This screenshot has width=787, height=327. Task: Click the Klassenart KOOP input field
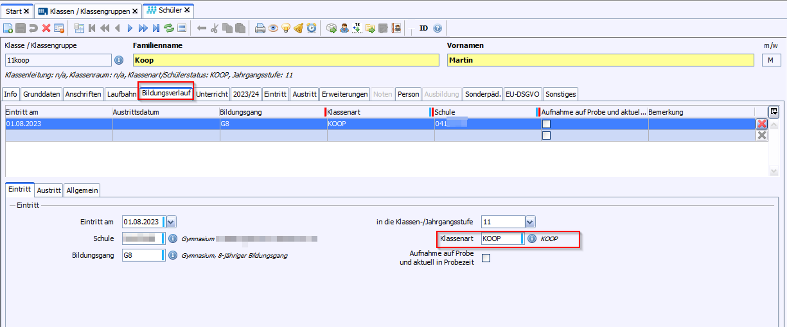coord(501,239)
